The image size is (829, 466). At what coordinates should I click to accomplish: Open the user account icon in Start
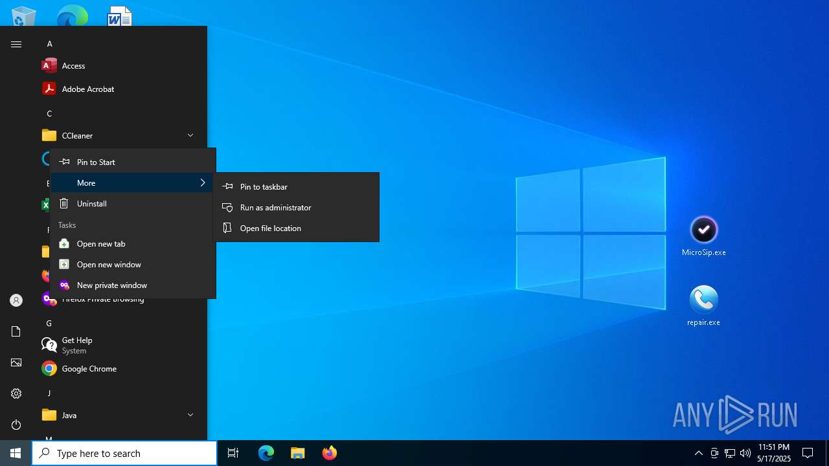tap(16, 300)
